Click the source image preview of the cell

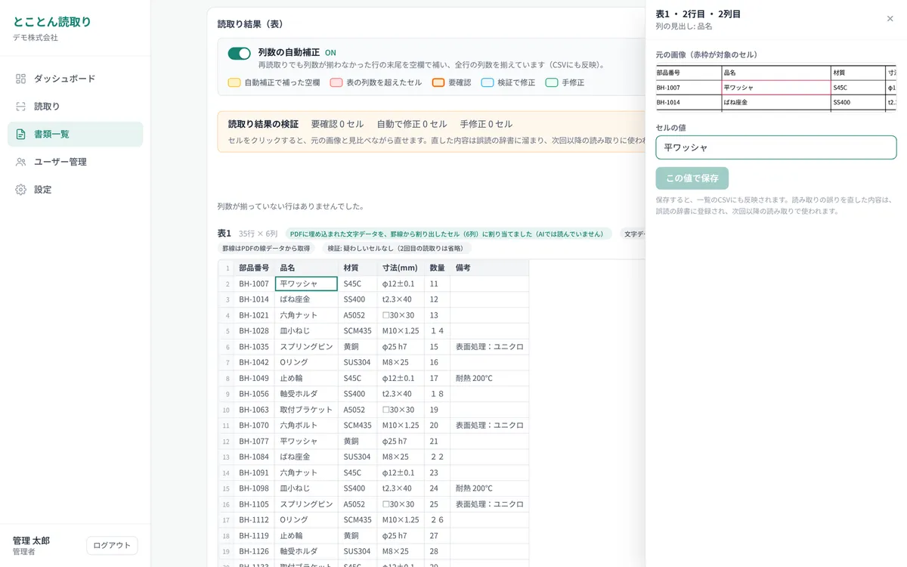coord(775,88)
